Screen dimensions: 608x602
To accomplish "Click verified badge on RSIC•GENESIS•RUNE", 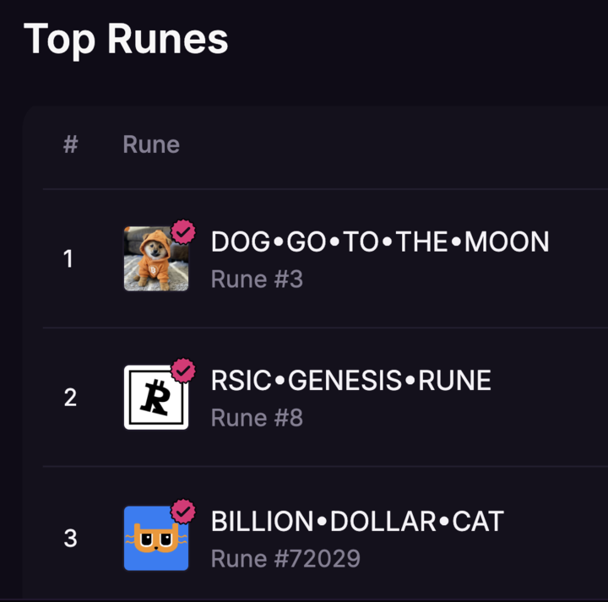I will (x=183, y=370).
